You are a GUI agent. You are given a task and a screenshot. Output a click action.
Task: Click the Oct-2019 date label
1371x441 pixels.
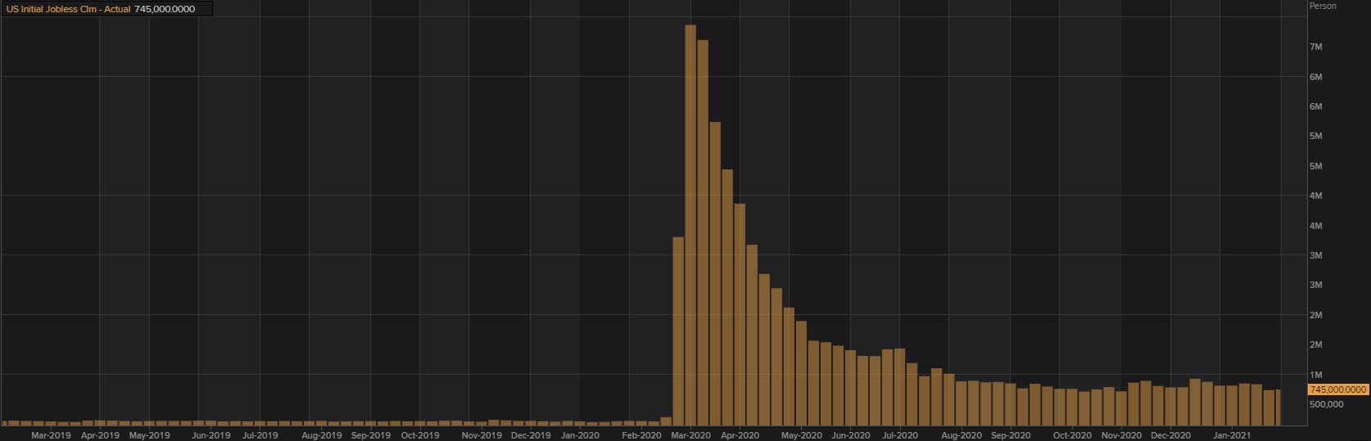point(420,435)
